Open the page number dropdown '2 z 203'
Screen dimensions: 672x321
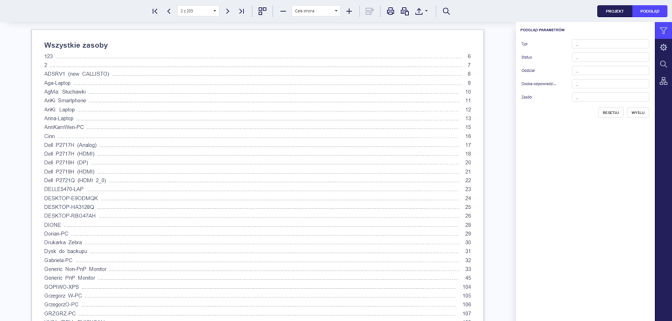[x=198, y=11]
